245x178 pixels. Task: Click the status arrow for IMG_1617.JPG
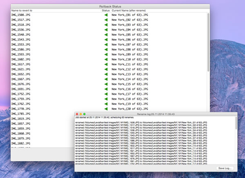(x=106, y=65)
